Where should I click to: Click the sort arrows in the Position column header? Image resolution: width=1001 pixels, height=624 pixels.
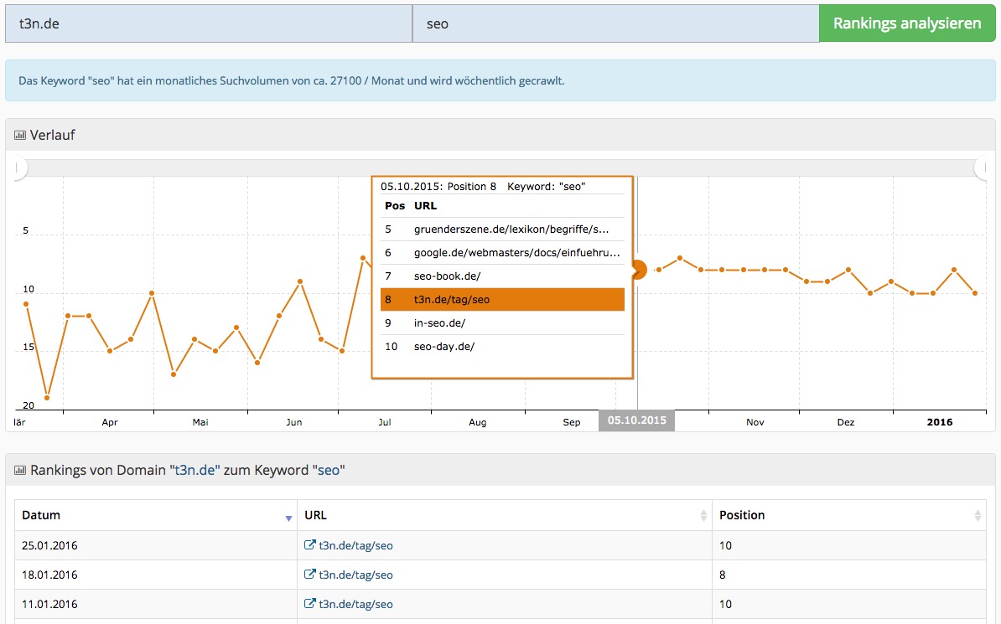click(978, 516)
